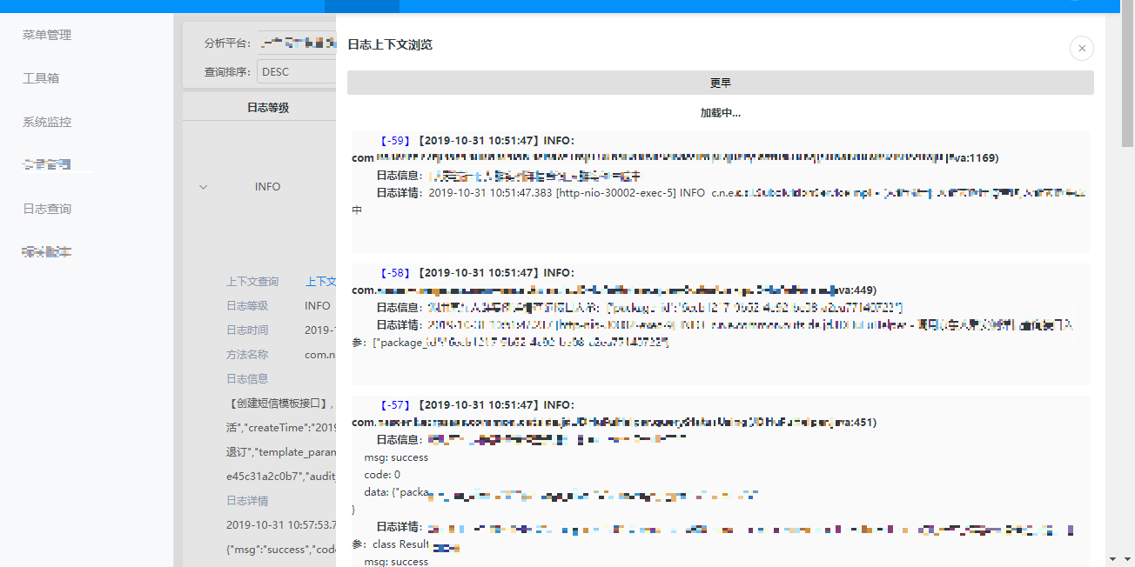Screen dimensions: 1135x567
Task: Click the 加载中... loading text
Action: click(x=720, y=113)
